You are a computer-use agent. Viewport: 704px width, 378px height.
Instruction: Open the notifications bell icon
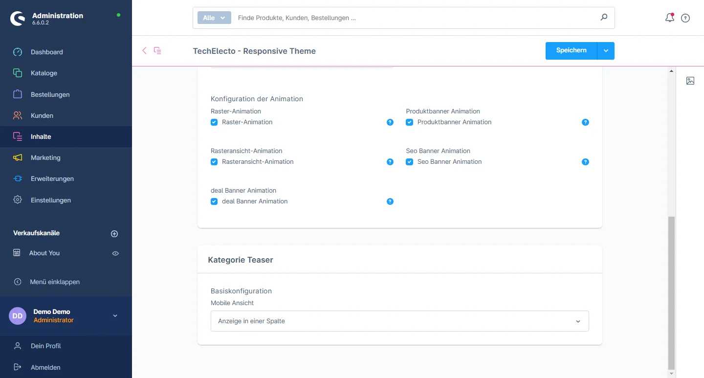[x=670, y=18]
